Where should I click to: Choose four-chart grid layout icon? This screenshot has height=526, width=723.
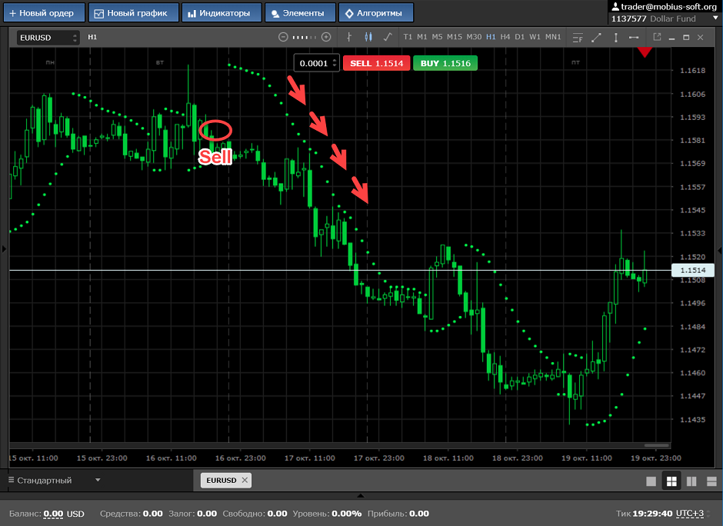pyautogui.click(x=671, y=481)
